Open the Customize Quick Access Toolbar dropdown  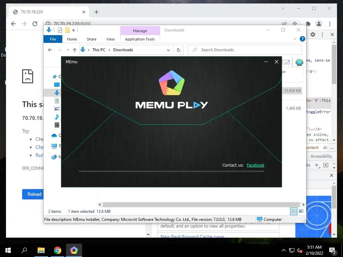coord(73,30)
